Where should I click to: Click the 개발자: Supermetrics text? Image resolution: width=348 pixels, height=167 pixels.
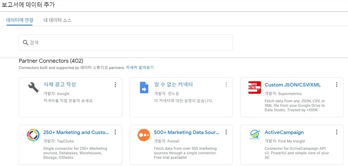[283, 93]
